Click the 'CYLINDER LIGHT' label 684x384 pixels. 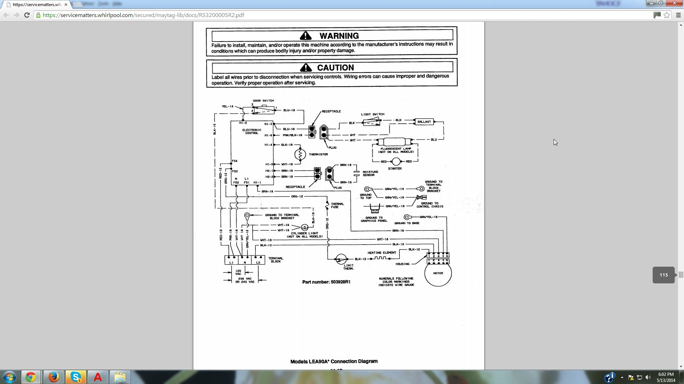pyautogui.click(x=305, y=233)
